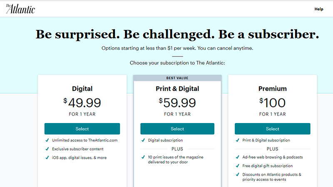333x187 pixels.
Task: Click The Atlantic logo
Action: pyautogui.click(x=20, y=8)
